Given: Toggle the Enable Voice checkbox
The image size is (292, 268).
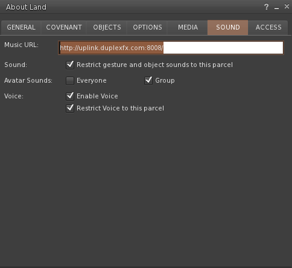Looking at the screenshot, I should tap(70, 96).
